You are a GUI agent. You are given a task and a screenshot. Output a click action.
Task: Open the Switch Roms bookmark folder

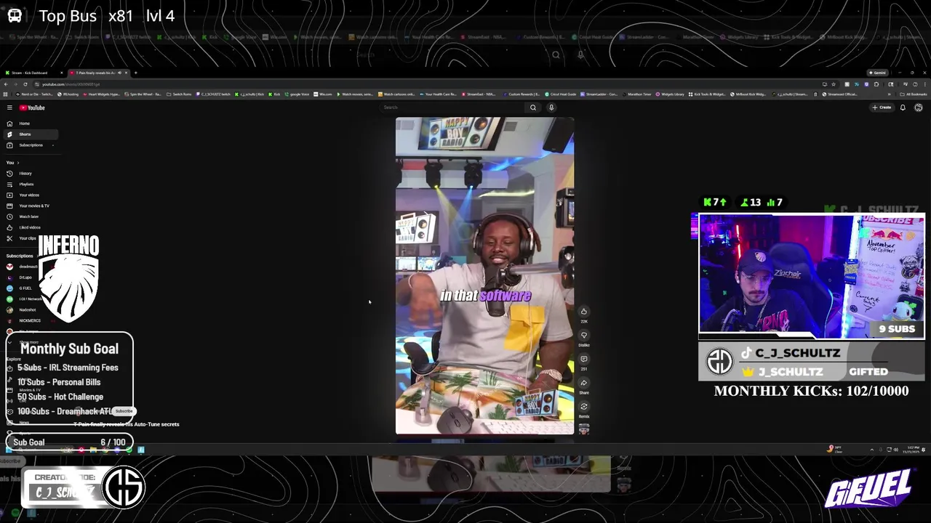pyautogui.click(x=179, y=94)
